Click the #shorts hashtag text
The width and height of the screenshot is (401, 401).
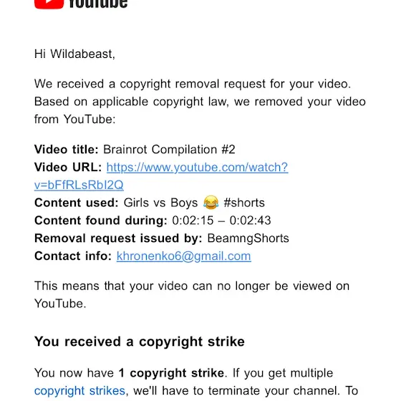pos(244,203)
